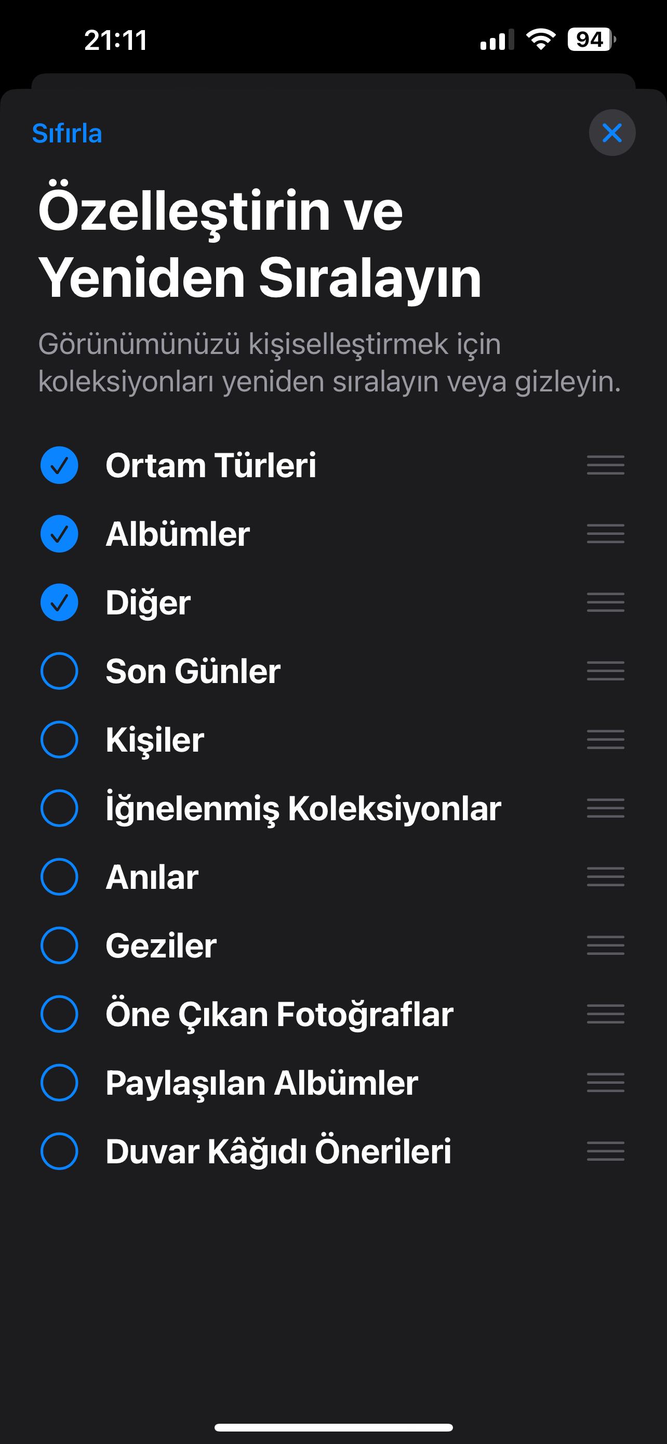Tap the reorder handle for Duvar Kâğıdı Önerileri
The height and width of the screenshot is (1444, 667).
click(x=605, y=1151)
